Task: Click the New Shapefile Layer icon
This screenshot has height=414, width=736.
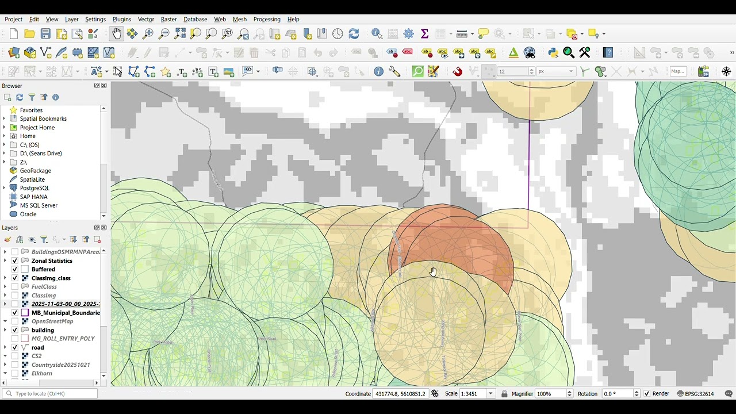Action: point(45,53)
